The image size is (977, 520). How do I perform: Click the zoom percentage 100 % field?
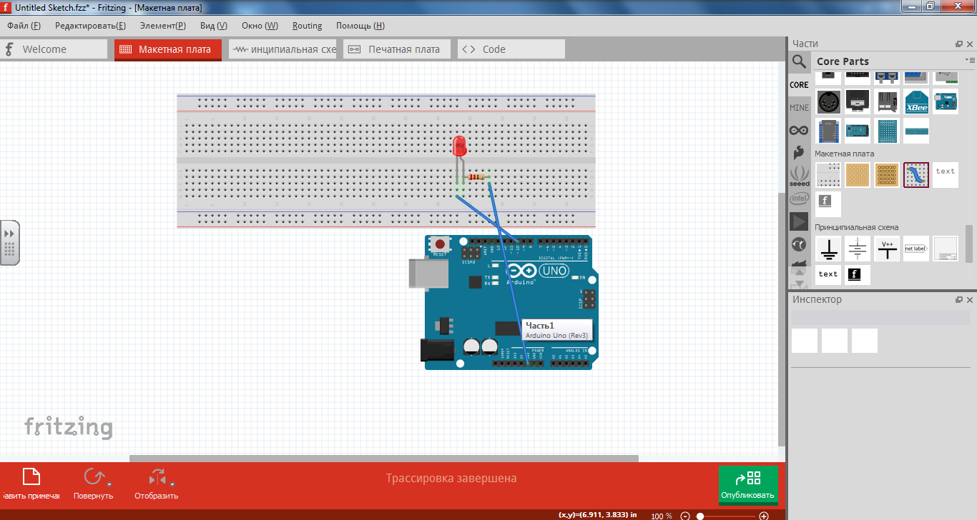[661, 516]
